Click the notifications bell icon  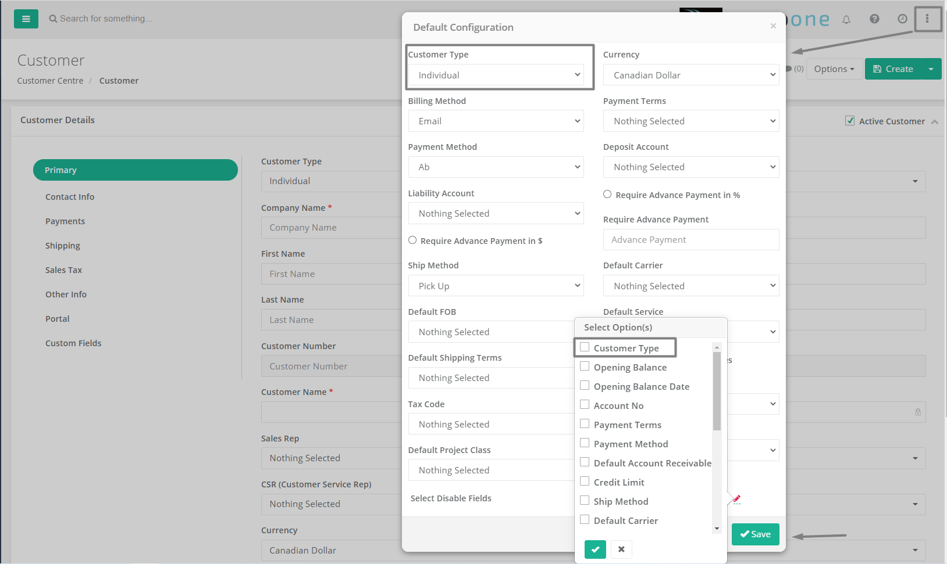tap(846, 20)
